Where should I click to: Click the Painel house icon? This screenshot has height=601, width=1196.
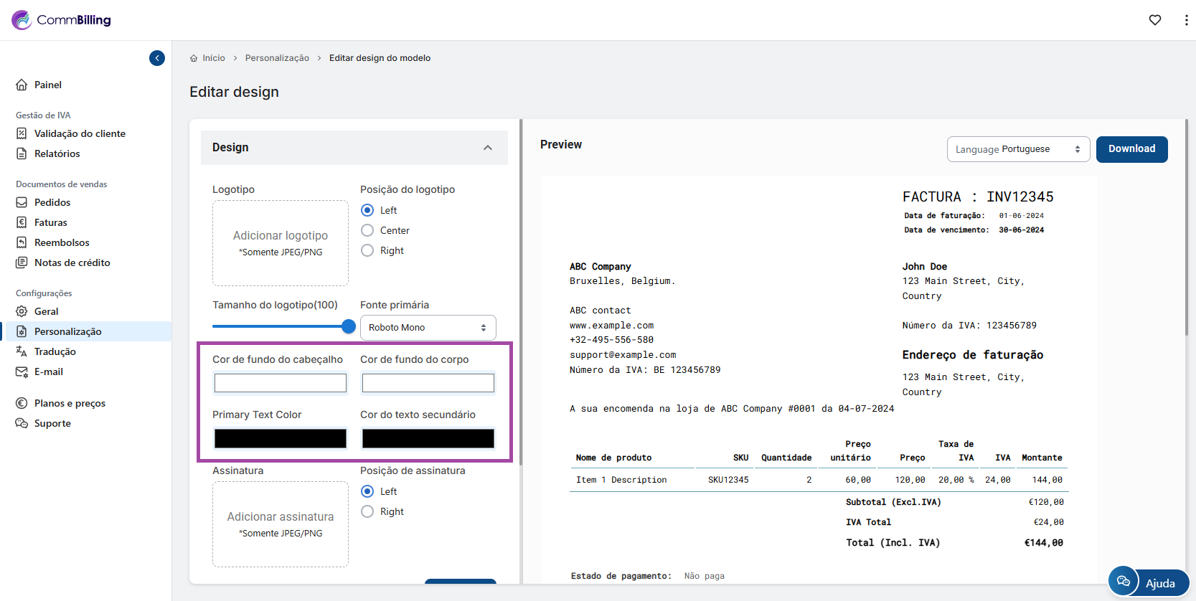tap(22, 85)
